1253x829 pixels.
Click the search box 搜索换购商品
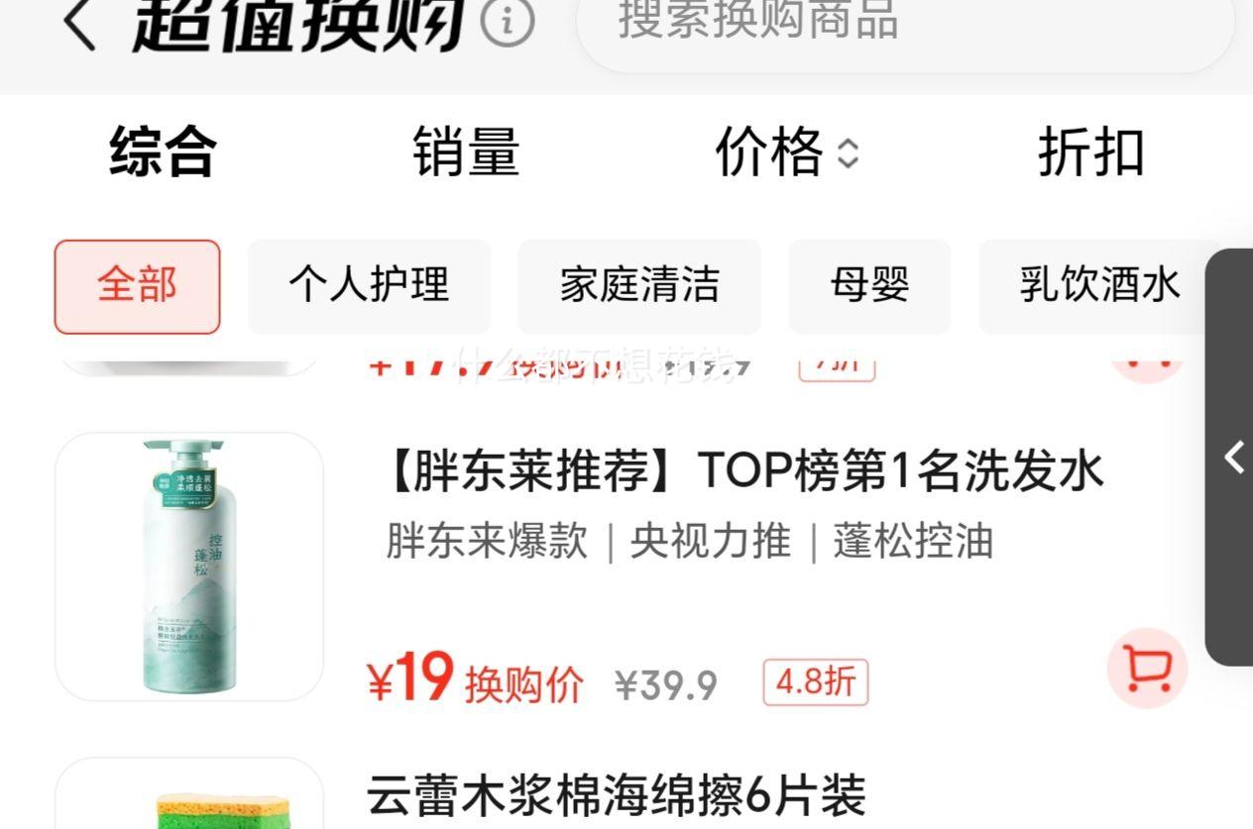[x=905, y=25]
